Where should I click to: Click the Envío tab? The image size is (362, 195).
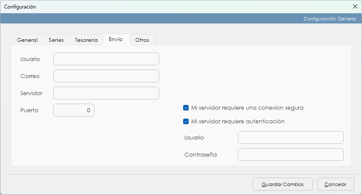point(116,39)
